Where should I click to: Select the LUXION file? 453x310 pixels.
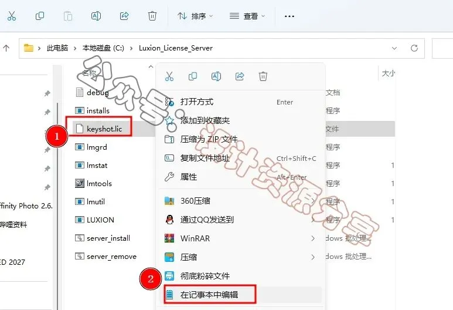tap(100, 220)
